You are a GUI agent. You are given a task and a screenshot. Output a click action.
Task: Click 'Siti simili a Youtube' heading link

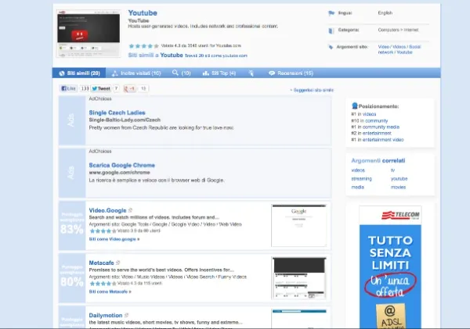click(156, 55)
